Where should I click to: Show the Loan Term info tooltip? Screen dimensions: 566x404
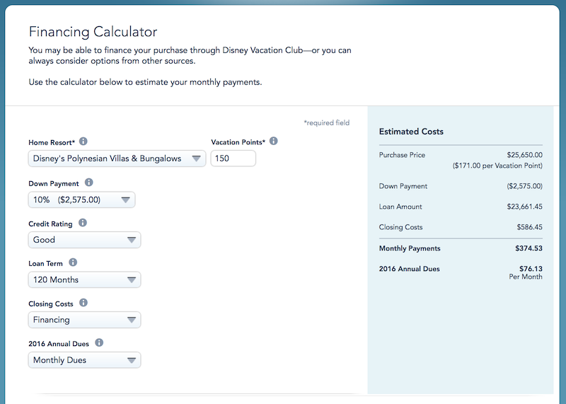[x=73, y=262]
